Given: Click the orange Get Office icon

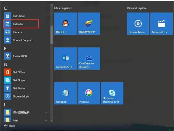Looking at the screenshot, I should pyautogui.click(x=8, y=72).
